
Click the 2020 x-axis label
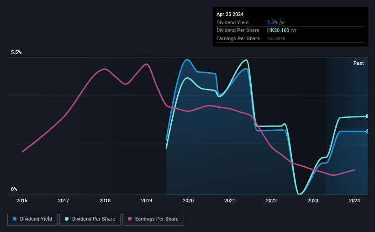188,200
